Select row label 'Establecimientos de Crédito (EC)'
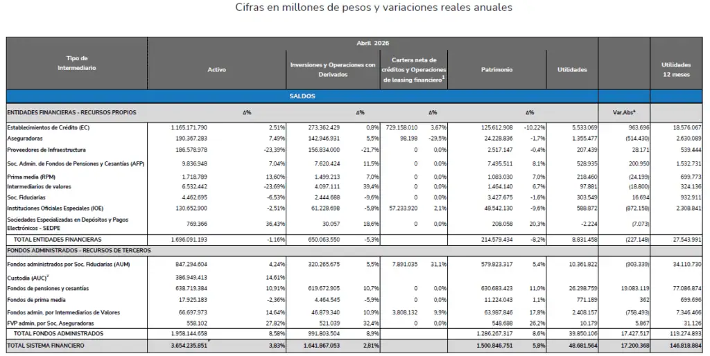Viewport: 710px width, 356px height. (49, 127)
